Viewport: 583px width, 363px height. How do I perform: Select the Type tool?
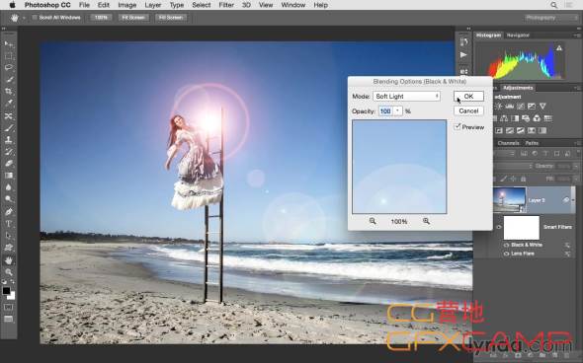pyautogui.click(x=8, y=224)
